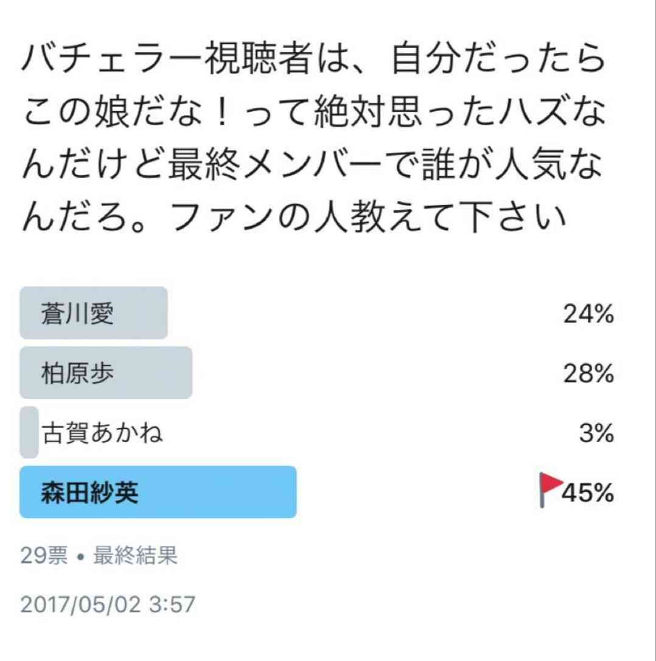Click the small 古賀あかね result bar
Viewport: 656px width, 661px height.
pyautogui.click(x=29, y=432)
